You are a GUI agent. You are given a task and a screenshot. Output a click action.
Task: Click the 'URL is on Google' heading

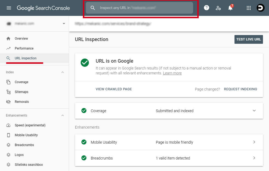coord(115,61)
